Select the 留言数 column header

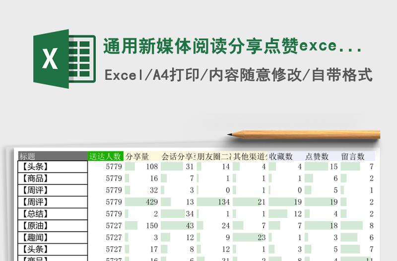(357, 156)
